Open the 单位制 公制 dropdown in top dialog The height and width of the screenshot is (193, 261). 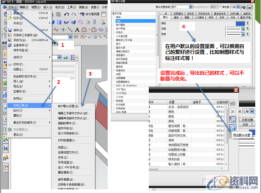point(238,7)
